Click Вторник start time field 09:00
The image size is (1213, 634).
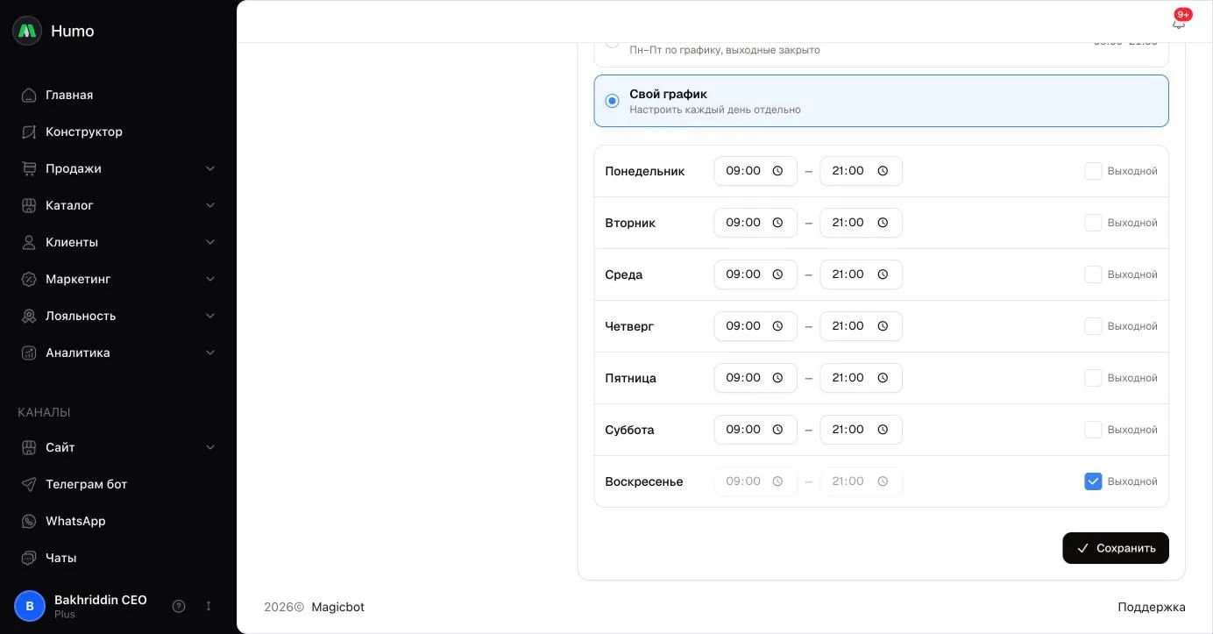point(755,223)
